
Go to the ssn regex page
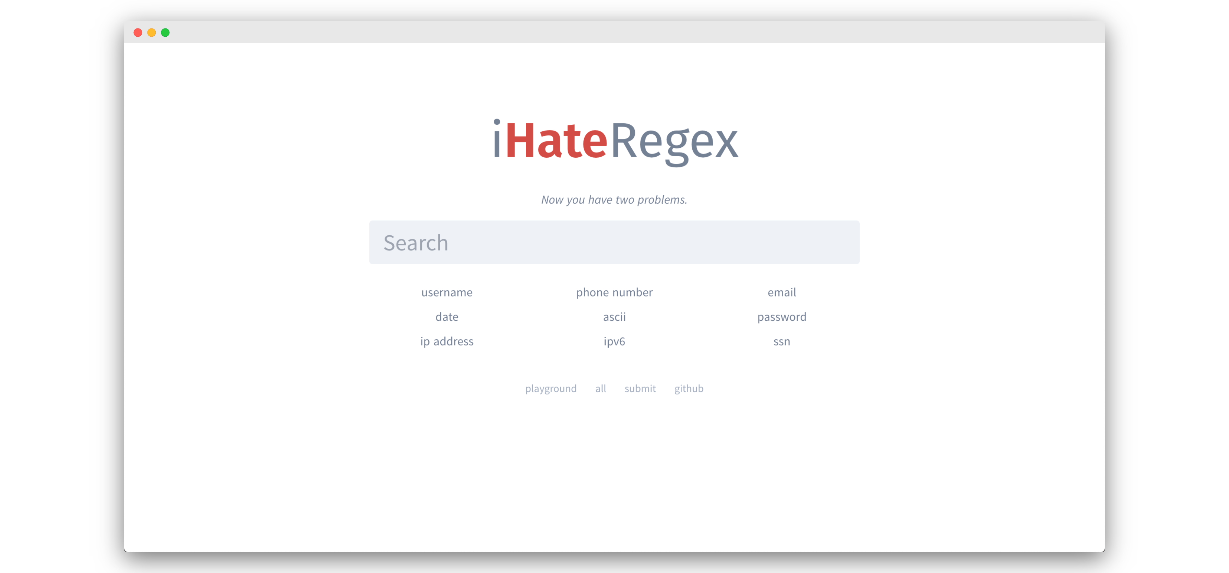point(781,341)
